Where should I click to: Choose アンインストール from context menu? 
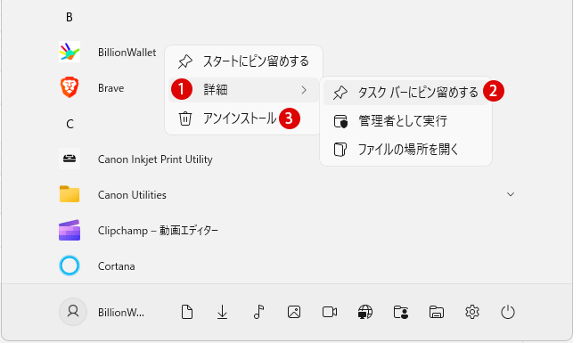[x=243, y=118]
